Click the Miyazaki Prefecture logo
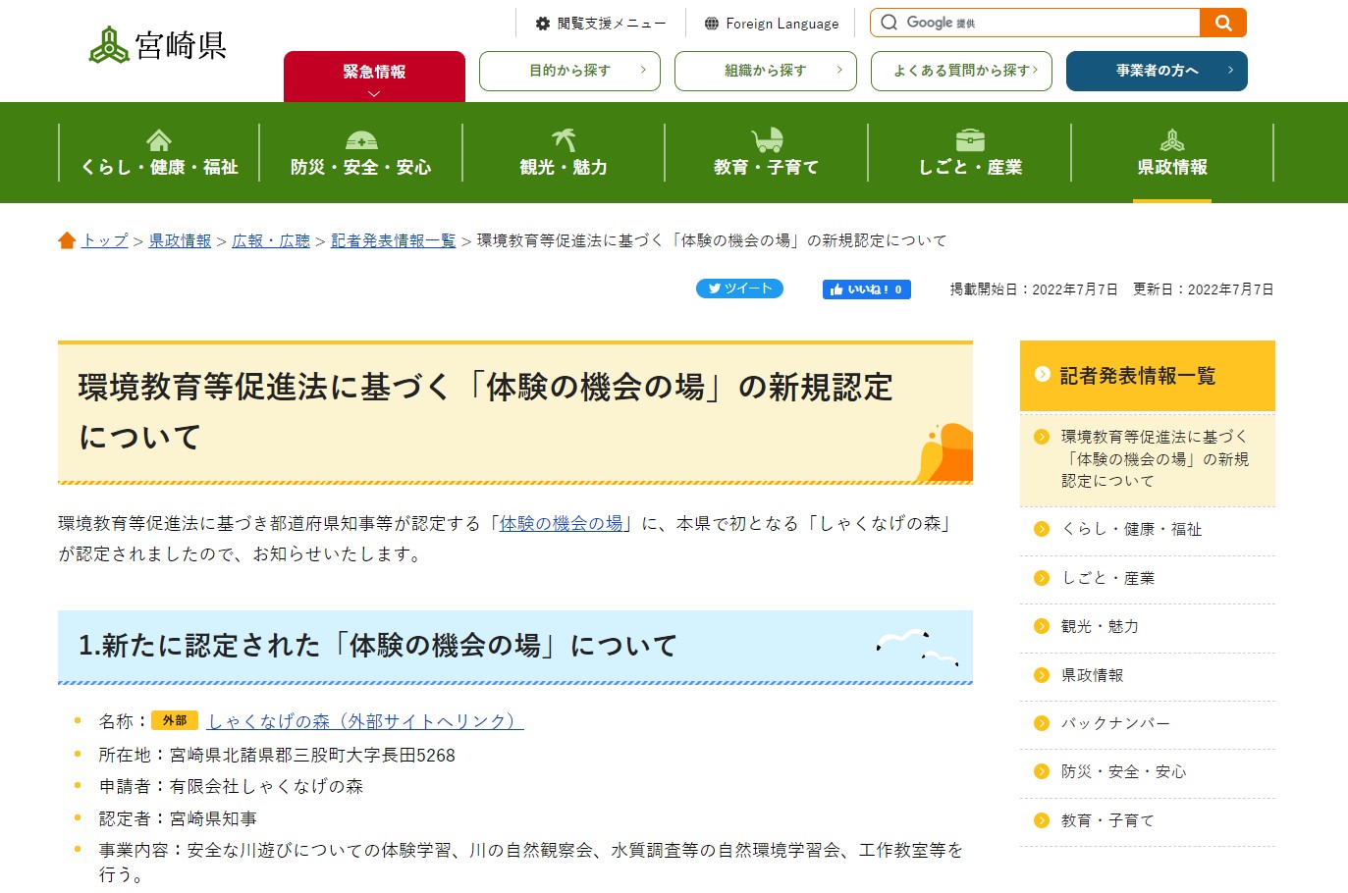 point(157,45)
